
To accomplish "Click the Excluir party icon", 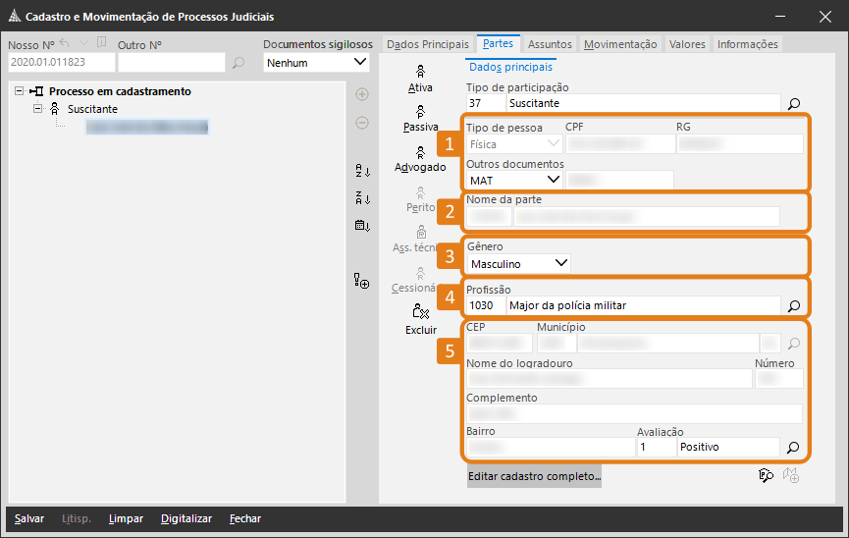I will click(x=420, y=318).
